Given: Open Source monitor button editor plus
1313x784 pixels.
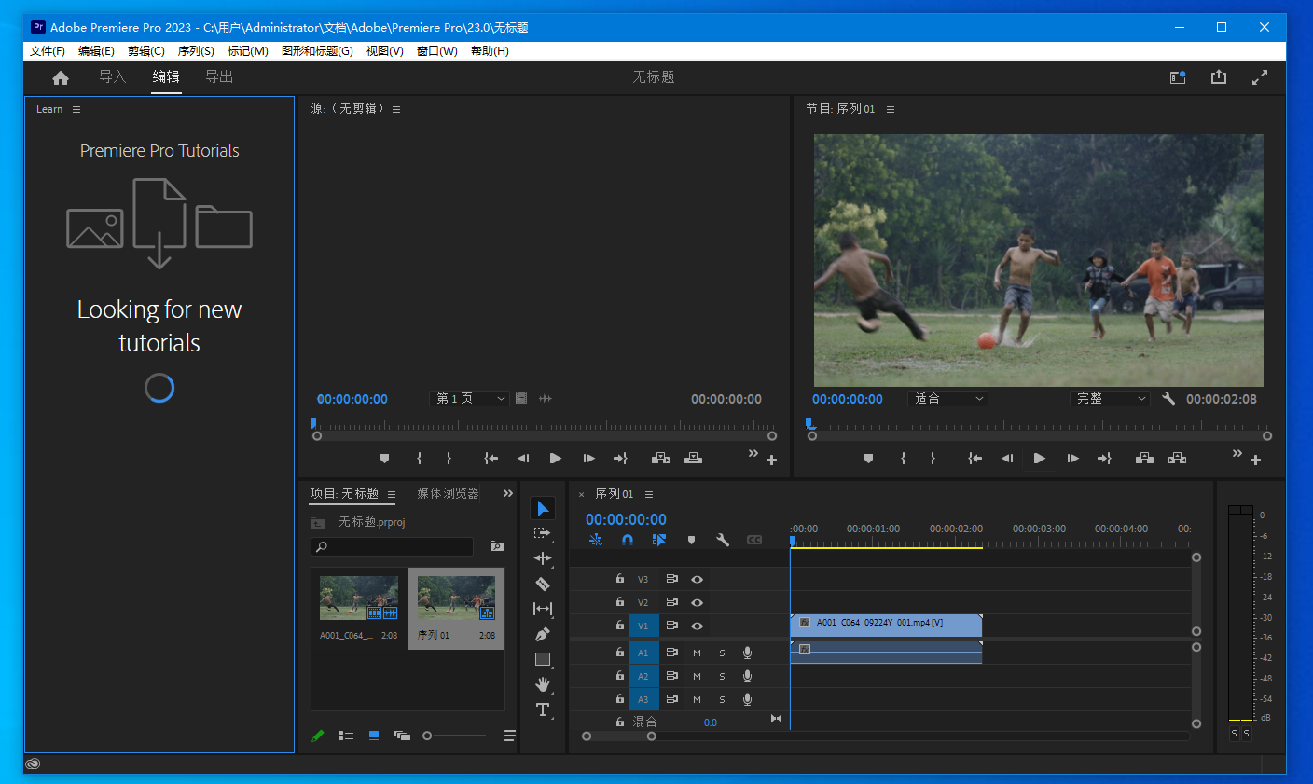Looking at the screenshot, I should 771,461.
